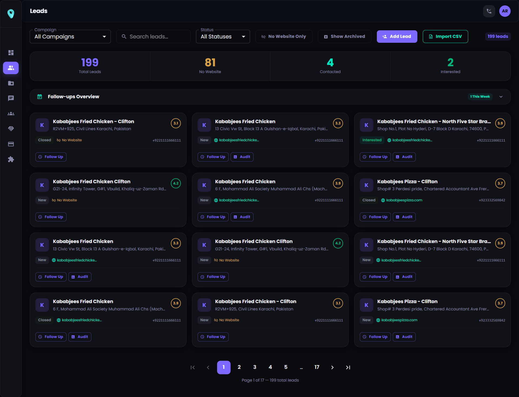Open the team groups icon in sidebar
519x397 pixels.
11,114
